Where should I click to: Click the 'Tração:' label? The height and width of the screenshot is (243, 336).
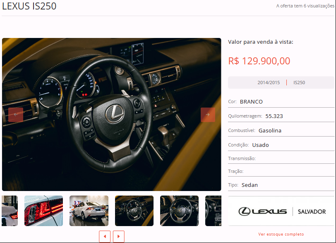click(236, 171)
